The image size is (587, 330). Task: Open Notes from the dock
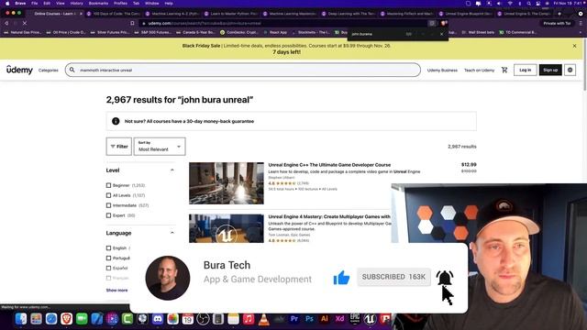pyautogui.click(x=233, y=319)
